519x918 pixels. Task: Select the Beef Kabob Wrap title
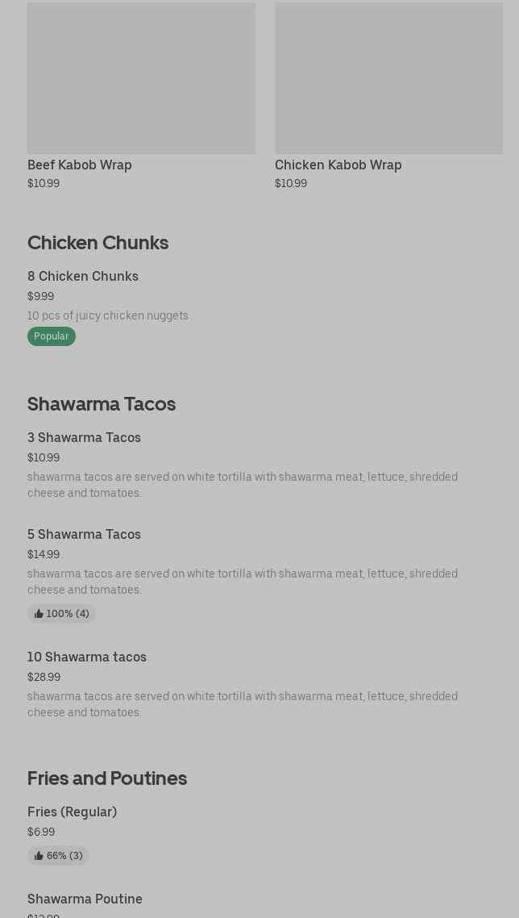80,165
